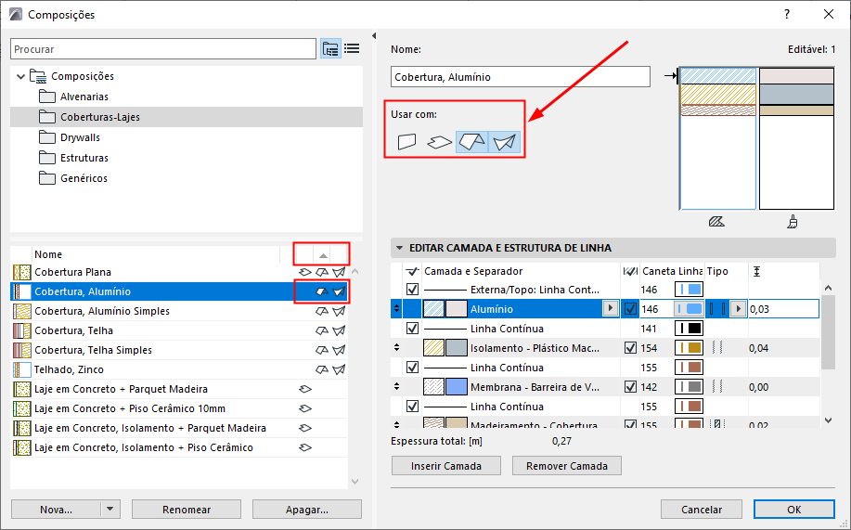Click sort arrow in usage icons column header

click(323, 254)
